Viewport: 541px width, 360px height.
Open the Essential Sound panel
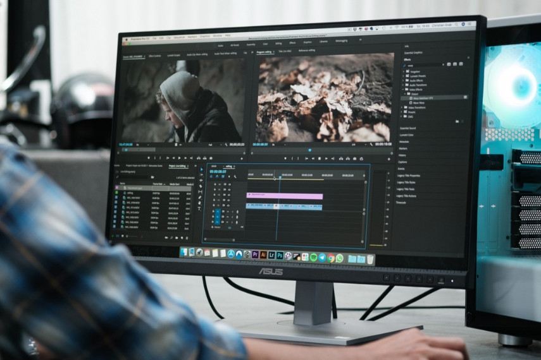(408, 128)
